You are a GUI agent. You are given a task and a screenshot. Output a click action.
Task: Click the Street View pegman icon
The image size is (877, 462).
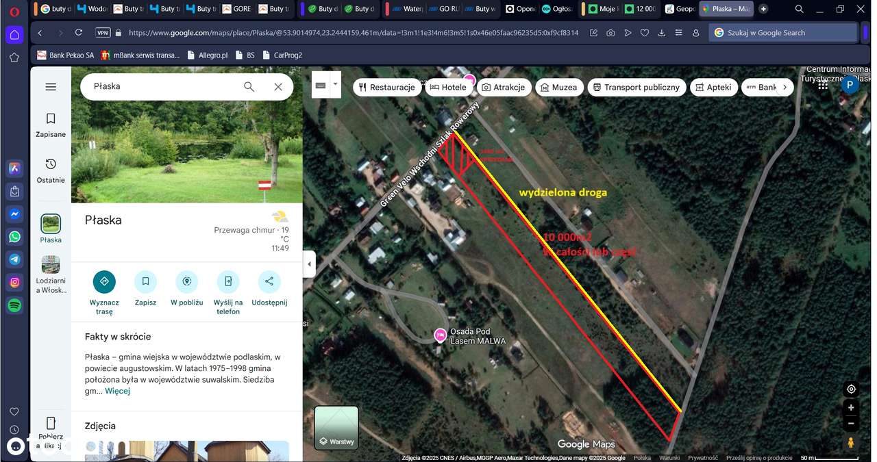[851, 442]
